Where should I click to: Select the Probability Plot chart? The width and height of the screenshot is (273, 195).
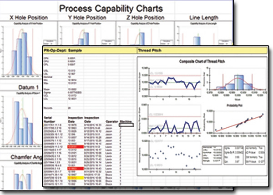tap(235, 121)
